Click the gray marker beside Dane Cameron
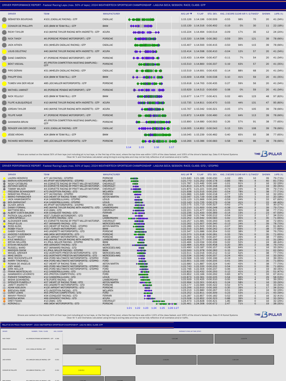286x381 pixels. 4,58
